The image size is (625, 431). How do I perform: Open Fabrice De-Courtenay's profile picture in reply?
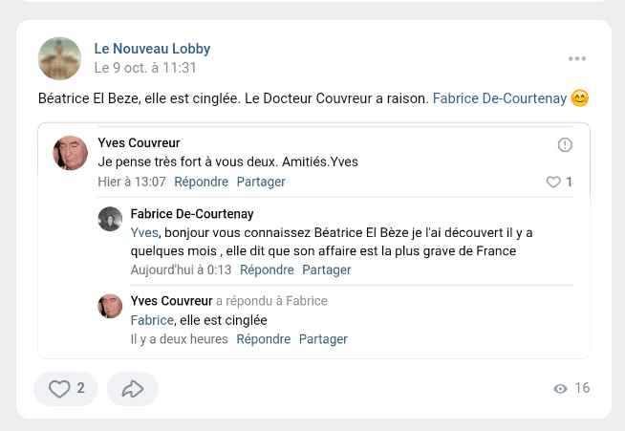pyautogui.click(x=110, y=219)
